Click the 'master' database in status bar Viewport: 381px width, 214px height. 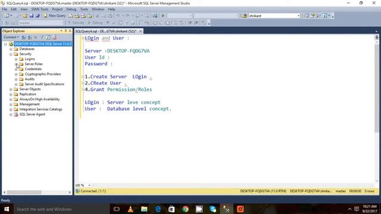click(x=341, y=191)
